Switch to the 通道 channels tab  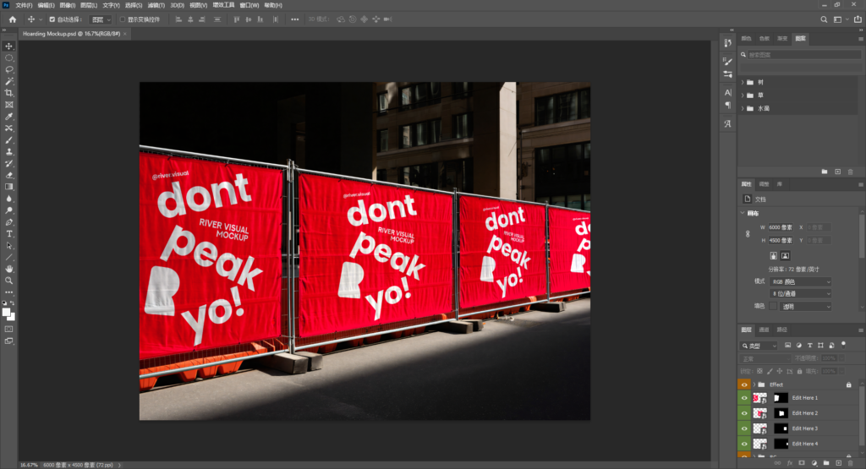(764, 330)
